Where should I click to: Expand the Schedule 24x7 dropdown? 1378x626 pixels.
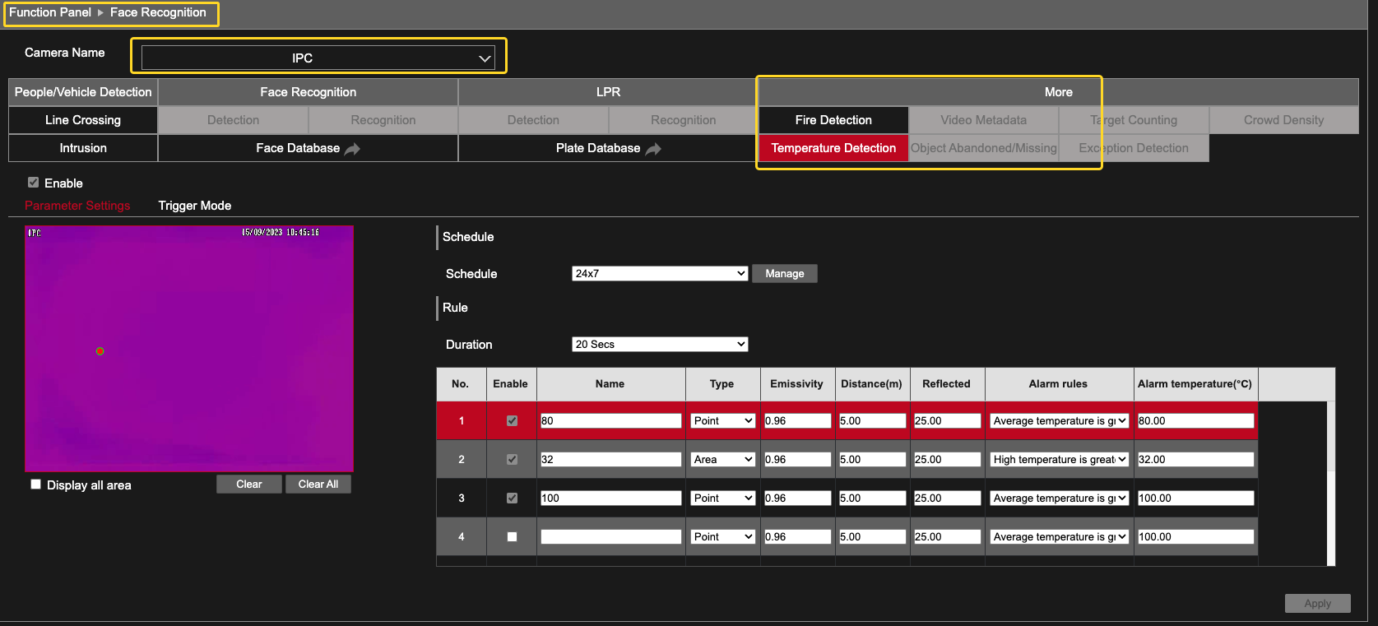point(659,274)
